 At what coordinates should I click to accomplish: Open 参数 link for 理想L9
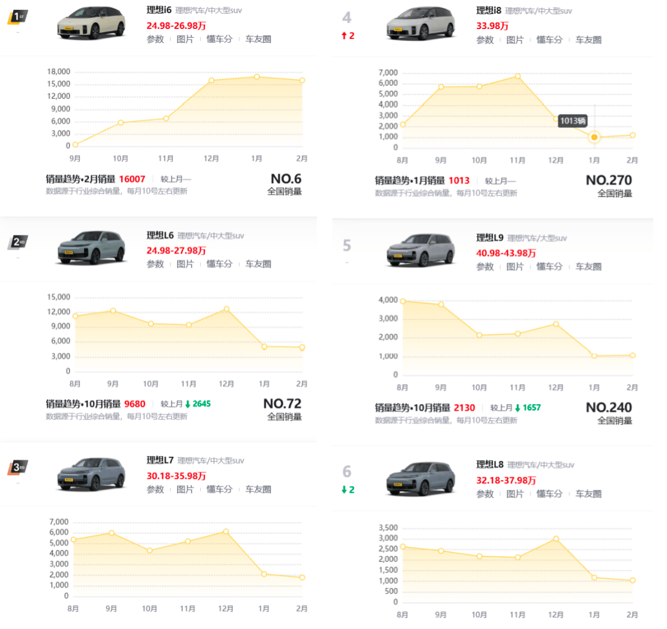485,266
